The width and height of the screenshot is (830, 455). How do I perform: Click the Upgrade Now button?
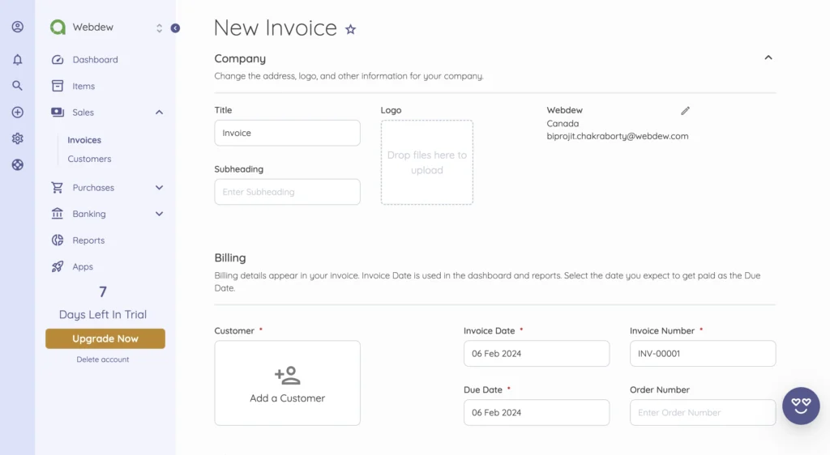[x=105, y=338]
